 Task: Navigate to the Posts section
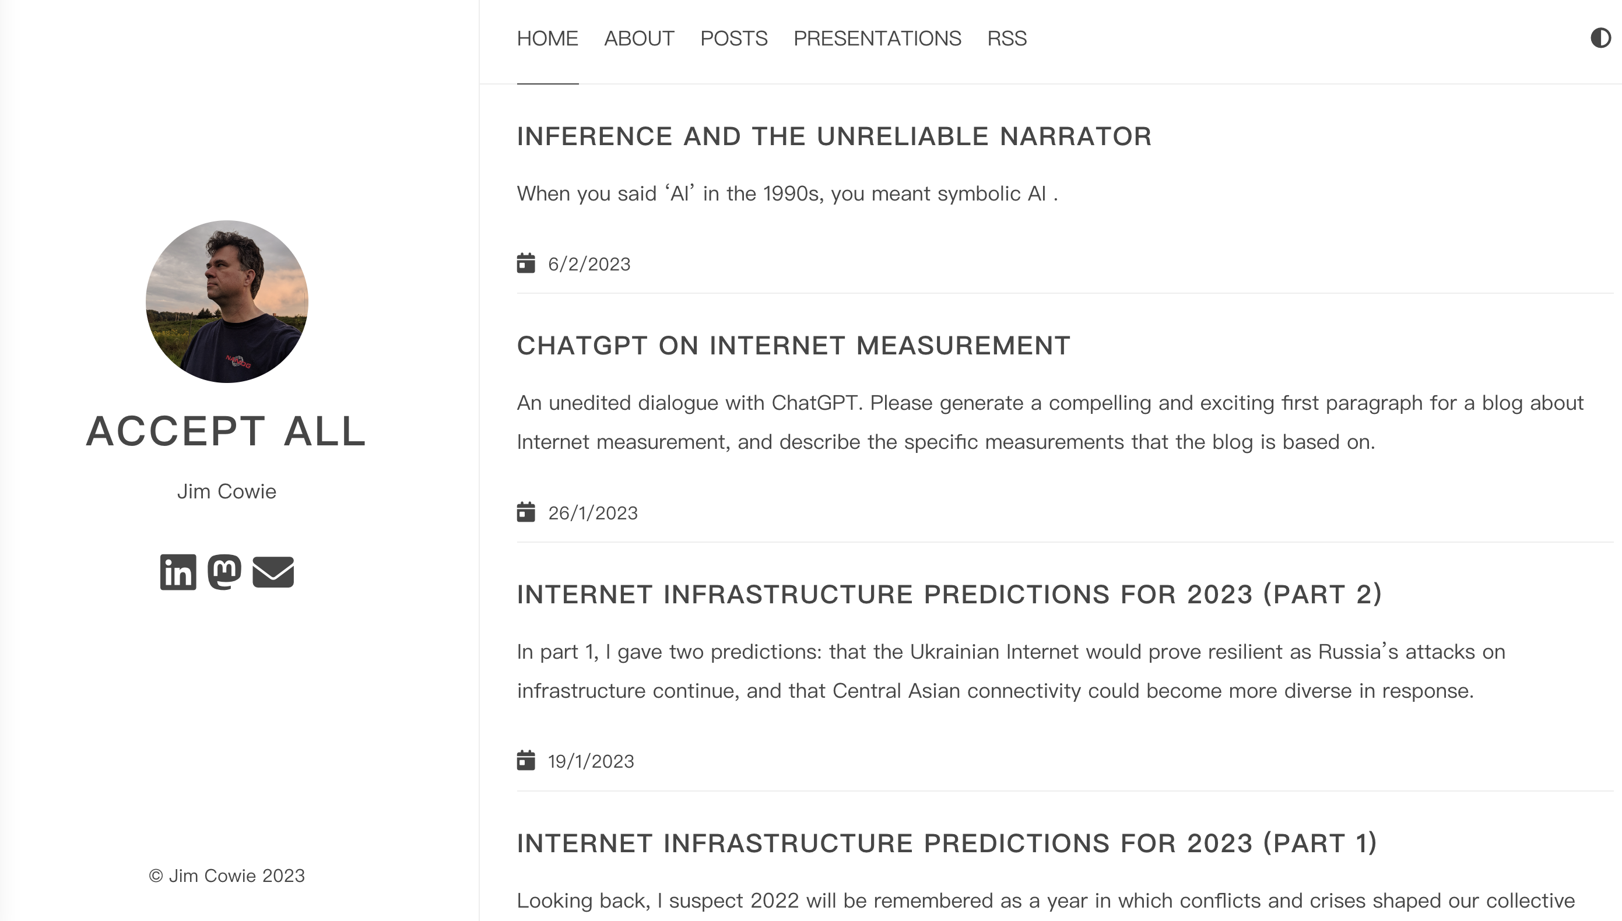[734, 38]
